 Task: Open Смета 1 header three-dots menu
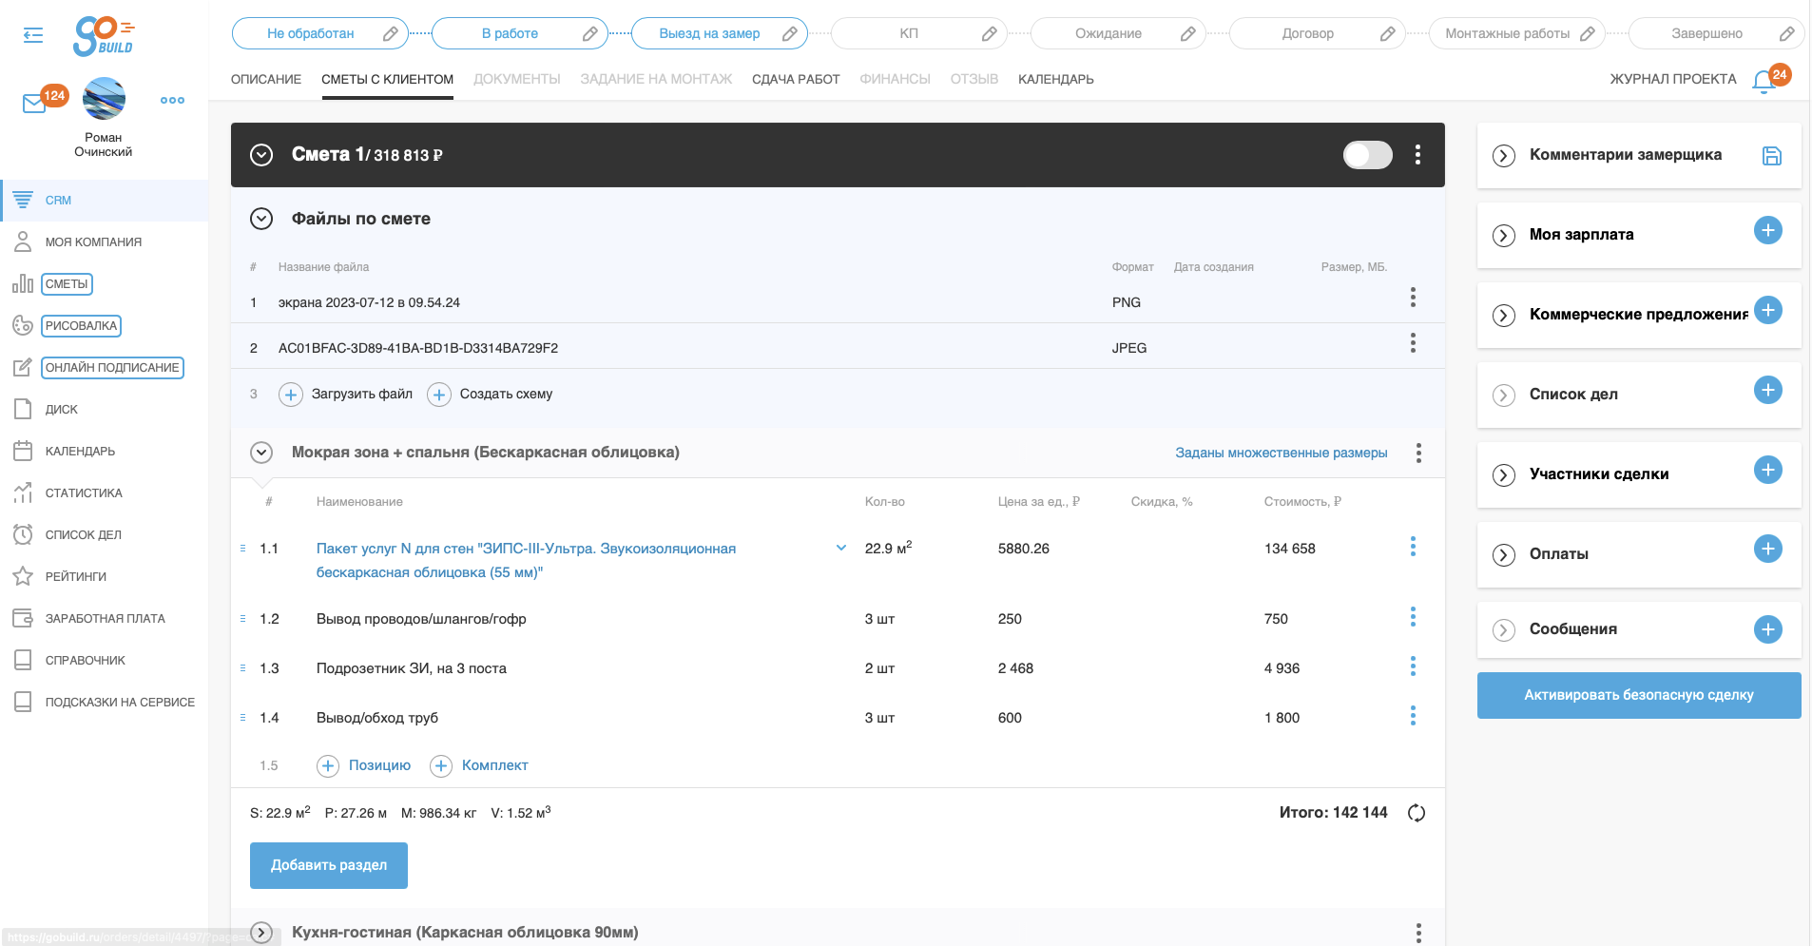[1417, 155]
